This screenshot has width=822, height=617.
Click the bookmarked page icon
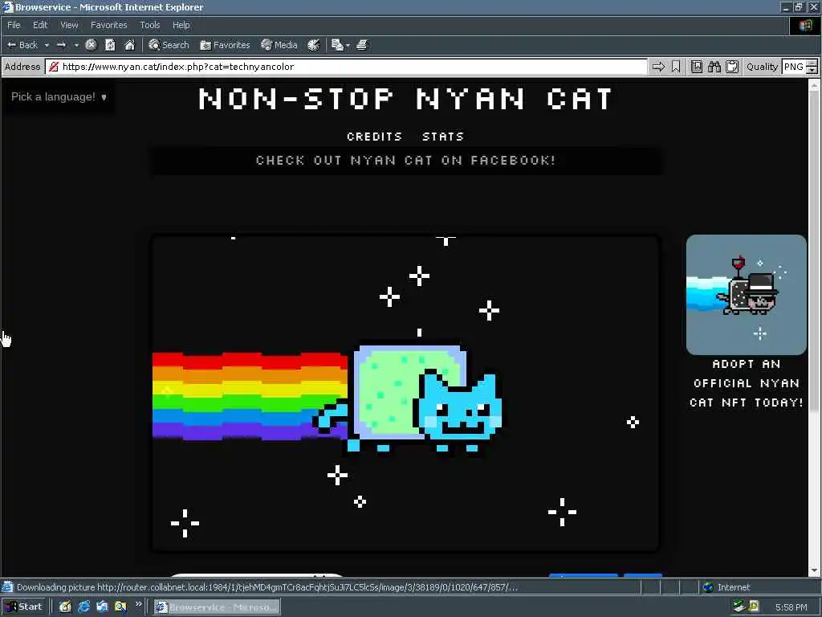click(696, 67)
